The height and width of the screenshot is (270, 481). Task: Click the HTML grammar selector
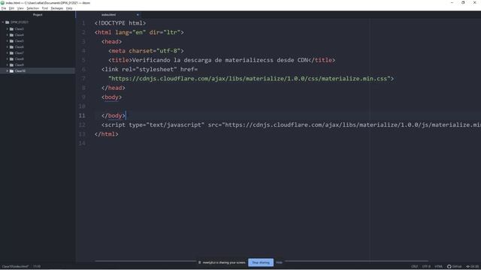(439, 267)
